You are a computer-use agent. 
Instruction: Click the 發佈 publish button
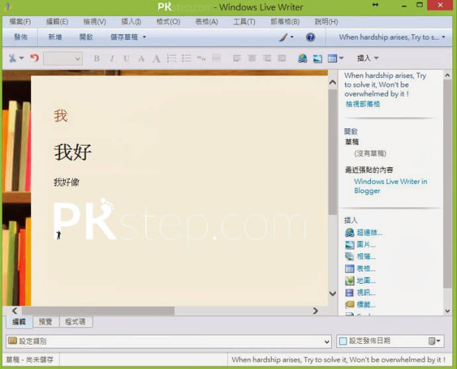click(21, 37)
